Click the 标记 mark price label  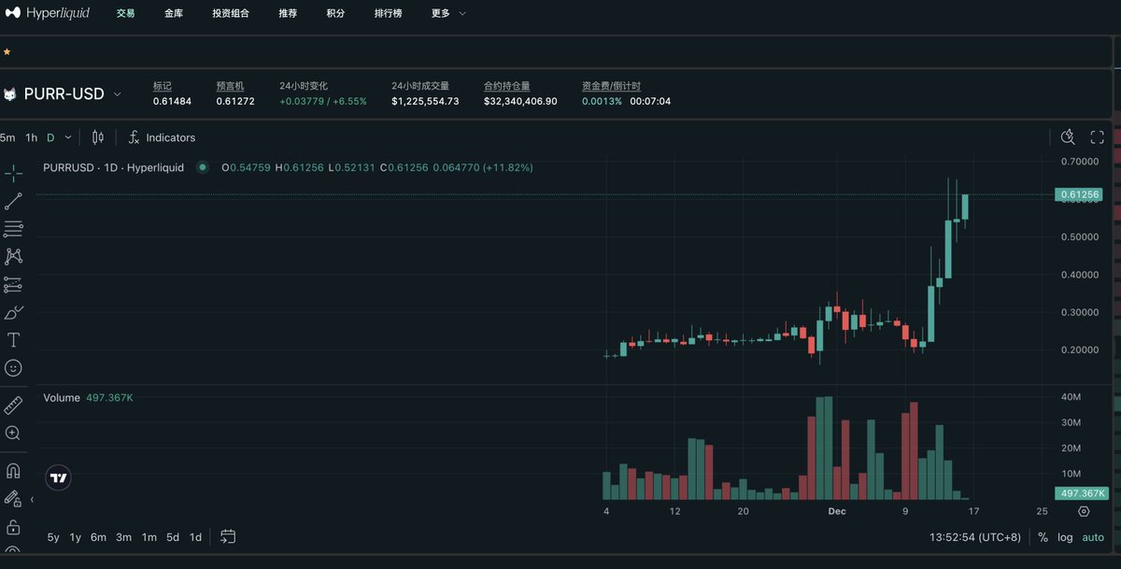[x=163, y=86]
